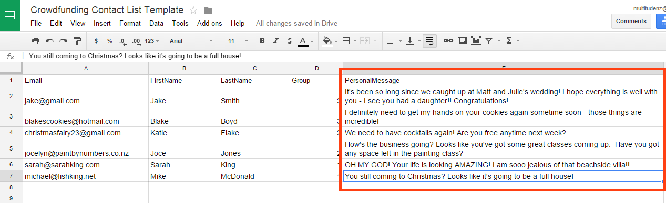
Task: Open the Add-ons menu
Action: tap(209, 23)
